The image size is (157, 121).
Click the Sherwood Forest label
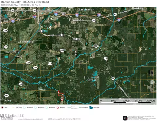click(91, 79)
